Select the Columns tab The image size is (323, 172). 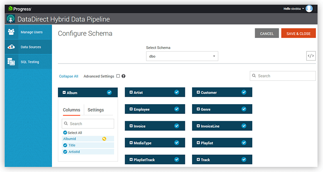(x=72, y=110)
